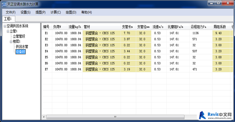Open the 设置(S) menu
This screenshot has width=235, height=122.
click(25, 12)
